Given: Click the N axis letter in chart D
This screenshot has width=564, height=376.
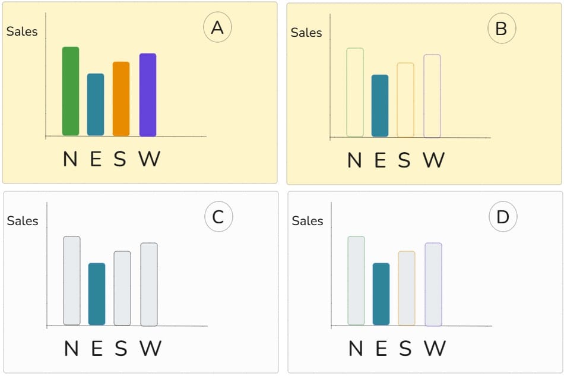Looking at the screenshot, I should tap(356, 348).
